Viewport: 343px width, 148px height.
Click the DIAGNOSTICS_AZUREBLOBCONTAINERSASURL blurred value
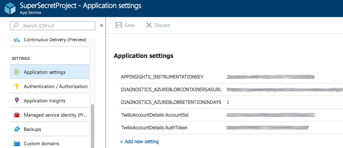285,90
